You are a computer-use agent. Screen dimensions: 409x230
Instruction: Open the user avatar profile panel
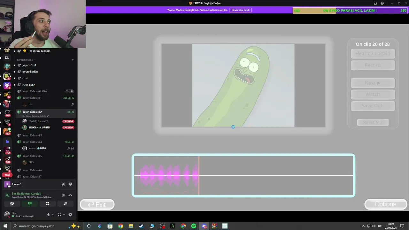click(7, 214)
